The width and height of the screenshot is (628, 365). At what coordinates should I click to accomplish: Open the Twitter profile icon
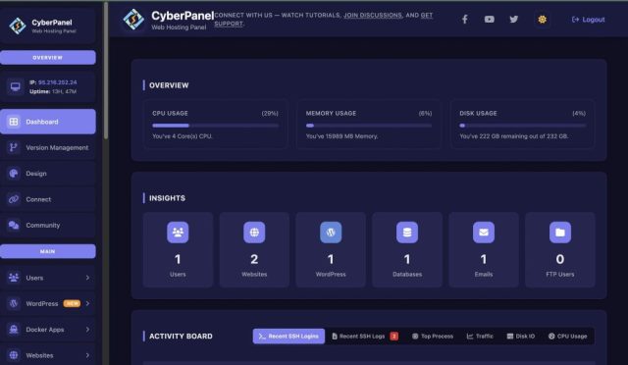(x=514, y=20)
